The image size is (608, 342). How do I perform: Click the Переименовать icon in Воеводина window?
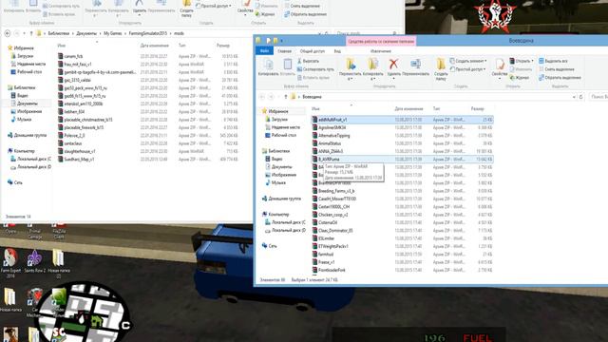point(416,64)
